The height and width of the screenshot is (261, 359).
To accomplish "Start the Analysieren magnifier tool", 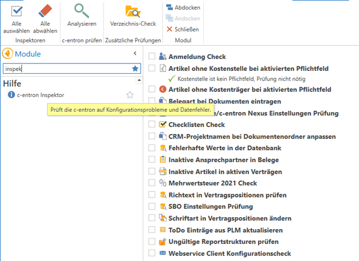I will (81, 11).
